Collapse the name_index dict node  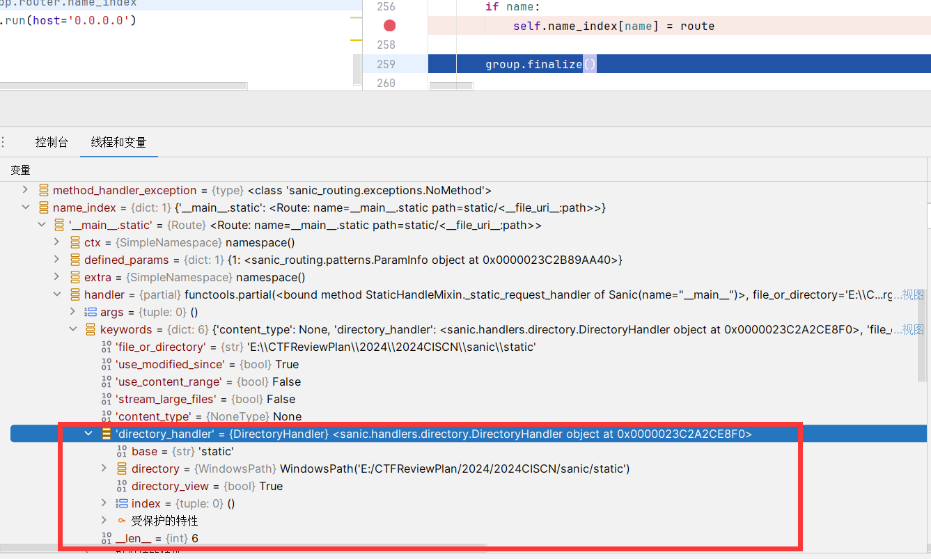point(26,207)
